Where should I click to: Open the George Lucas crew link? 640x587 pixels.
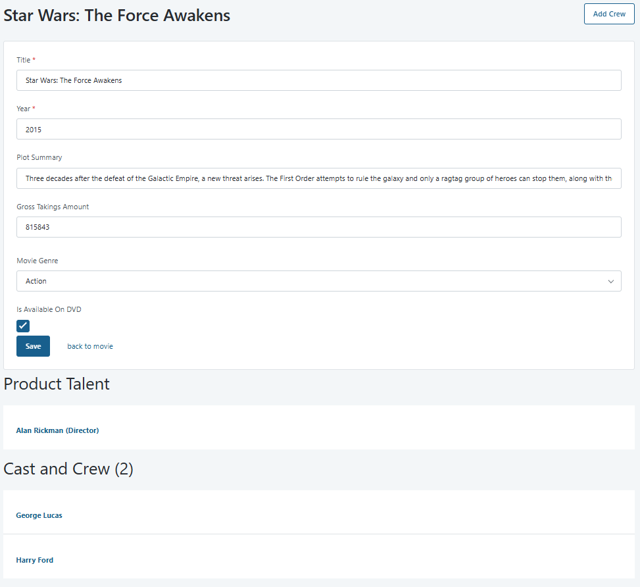point(39,515)
